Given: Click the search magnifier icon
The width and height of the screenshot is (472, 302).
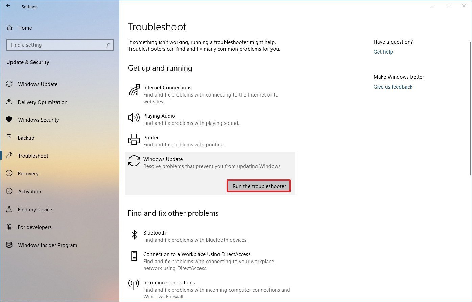Looking at the screenshot, I should [x=108, y=45].
